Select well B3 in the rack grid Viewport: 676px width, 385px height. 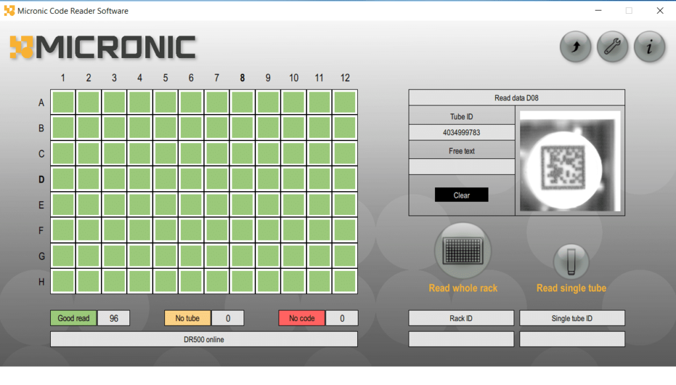pos(114,128)
